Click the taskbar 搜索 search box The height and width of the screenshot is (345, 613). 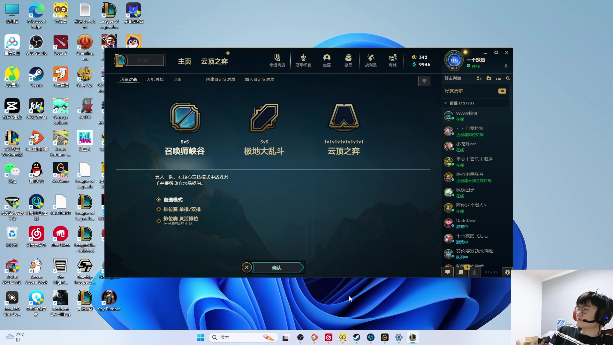[243, 337]
